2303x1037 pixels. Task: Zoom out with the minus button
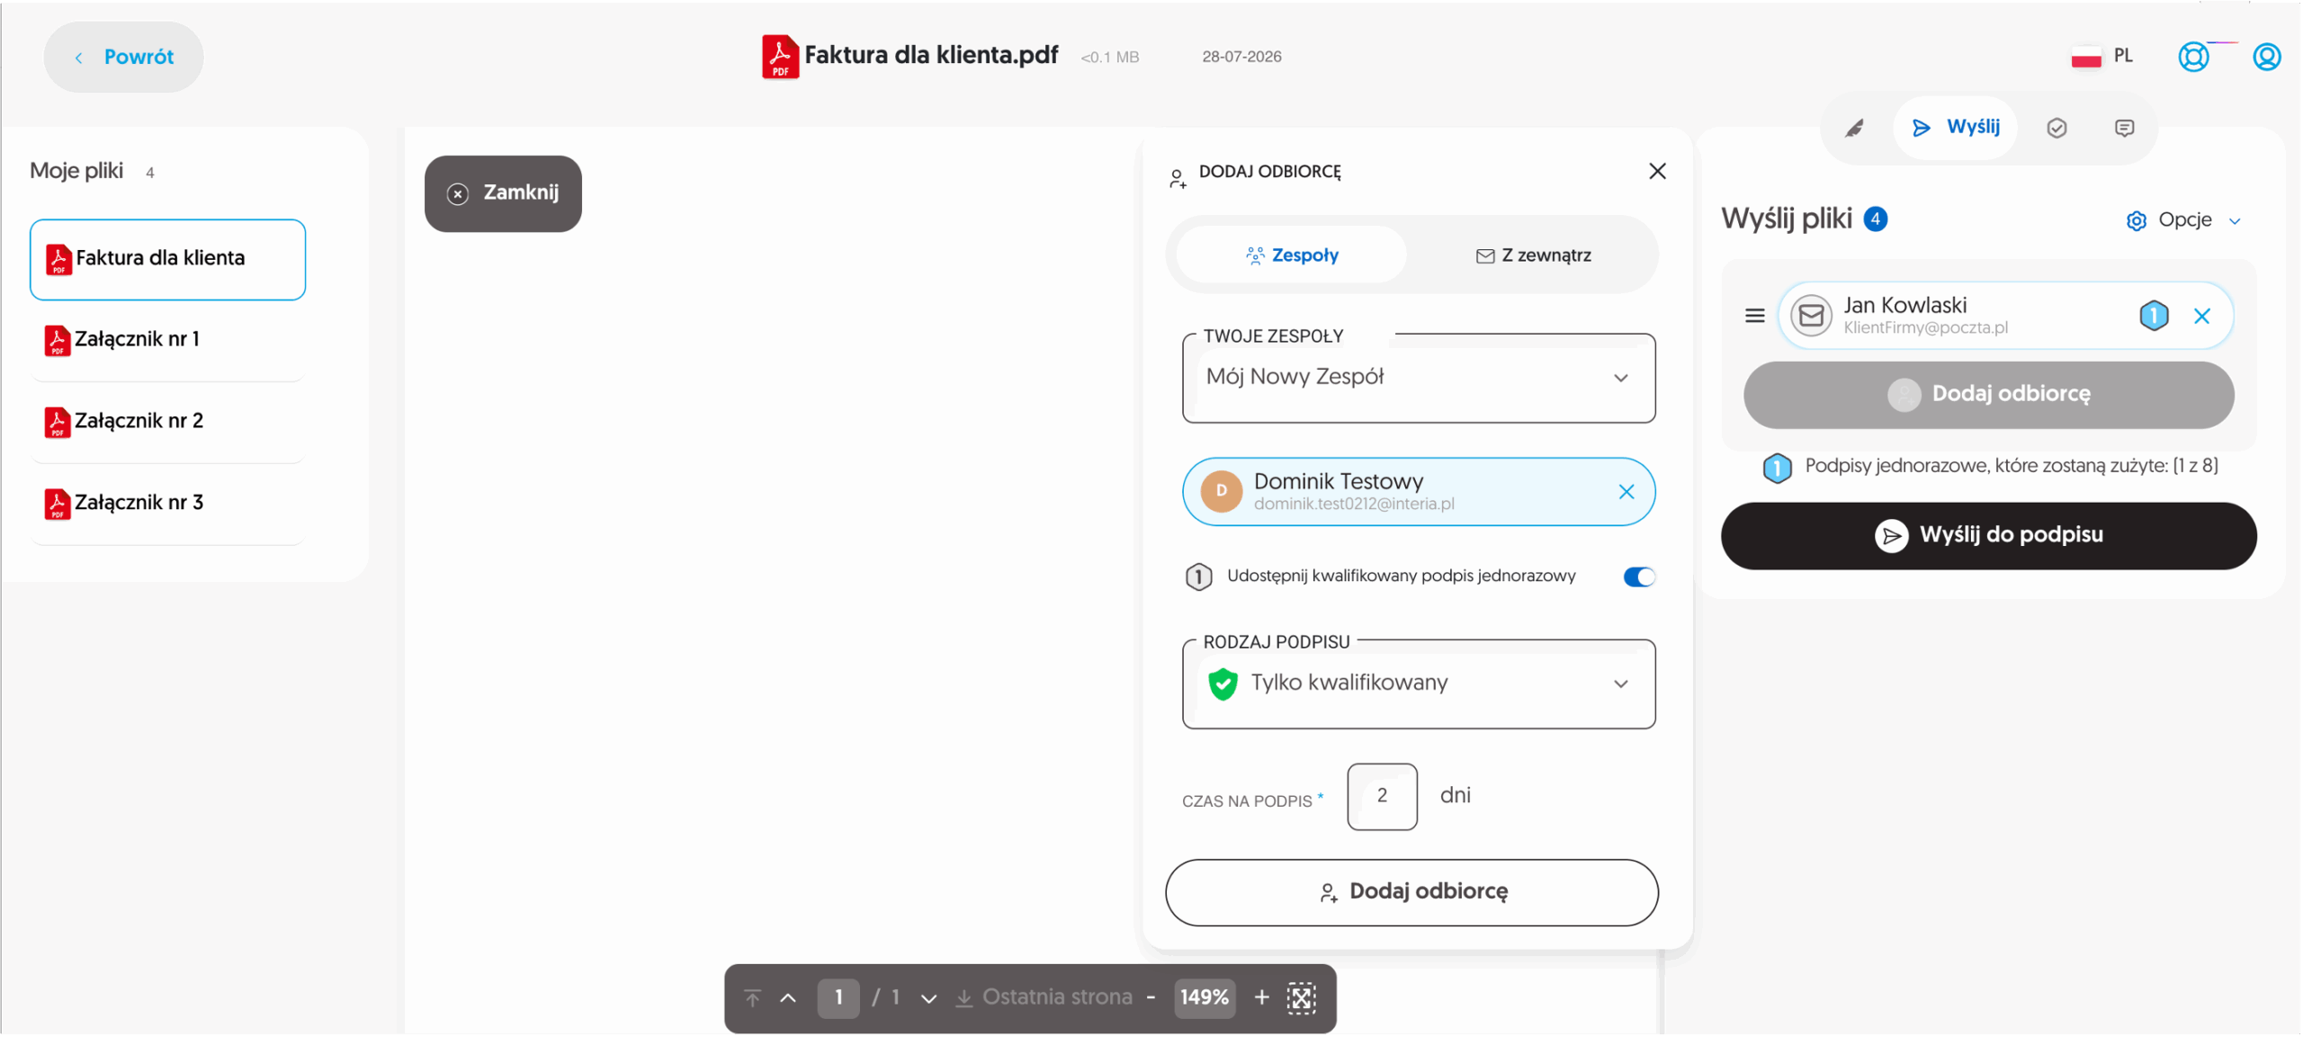coord(1151,997)
